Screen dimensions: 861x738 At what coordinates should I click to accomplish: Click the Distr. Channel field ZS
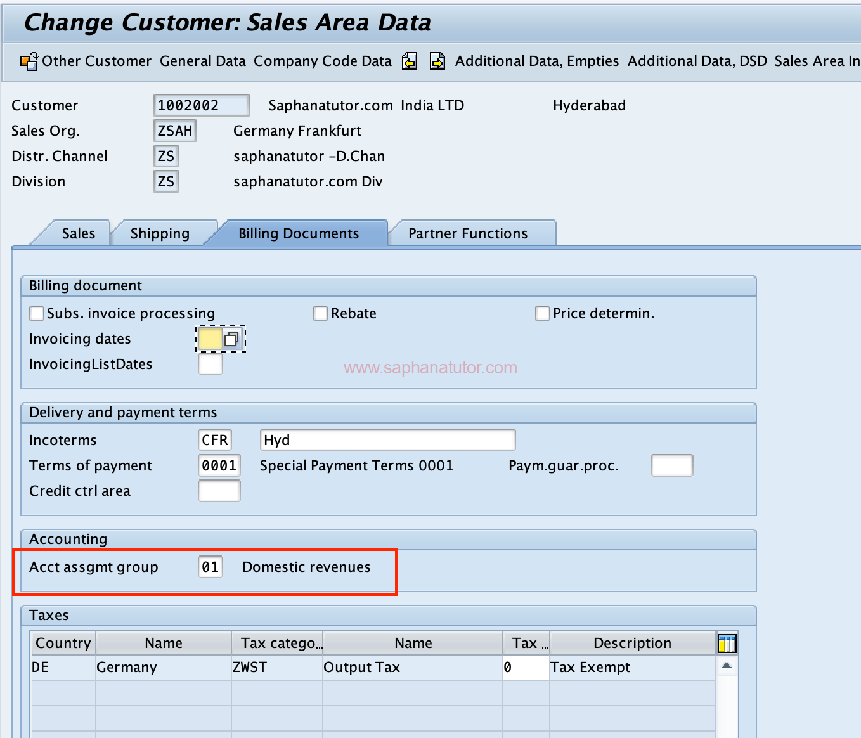166,156
